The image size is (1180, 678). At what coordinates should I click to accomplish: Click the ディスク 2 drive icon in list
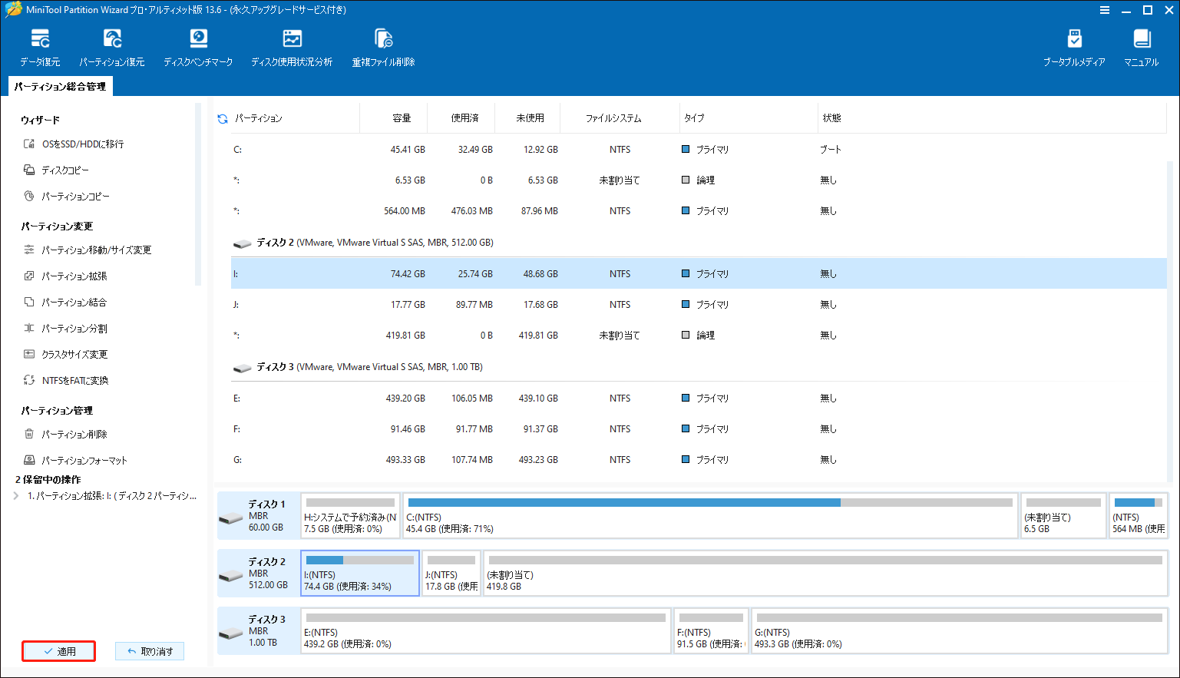(x=243, y=243)
